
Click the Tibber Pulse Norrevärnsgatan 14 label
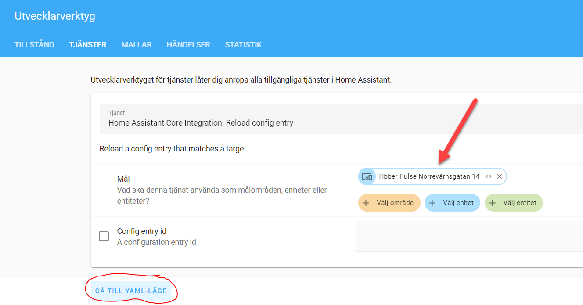pyautogui.click(x=429, y=176)
